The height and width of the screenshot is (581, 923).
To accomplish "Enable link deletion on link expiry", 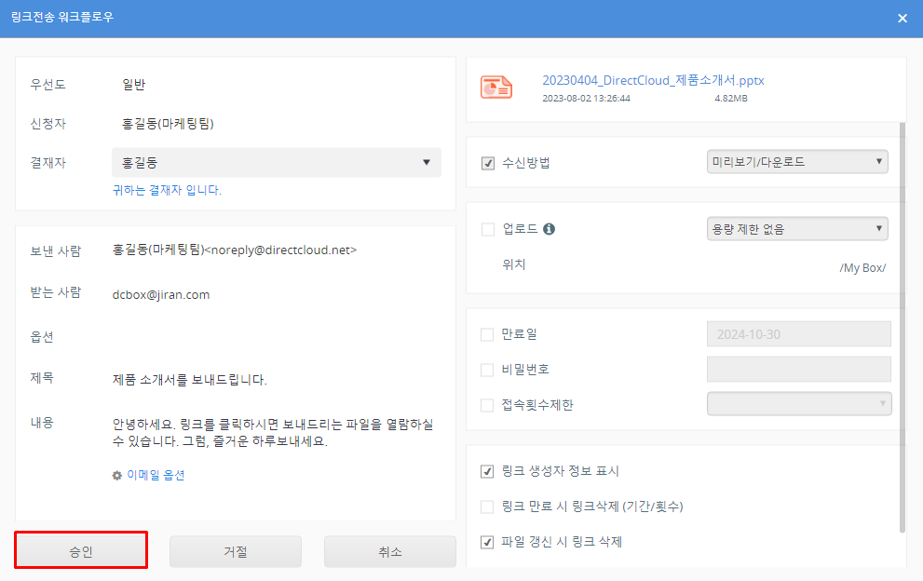I will pyautogui.click(x=487, y=507).
